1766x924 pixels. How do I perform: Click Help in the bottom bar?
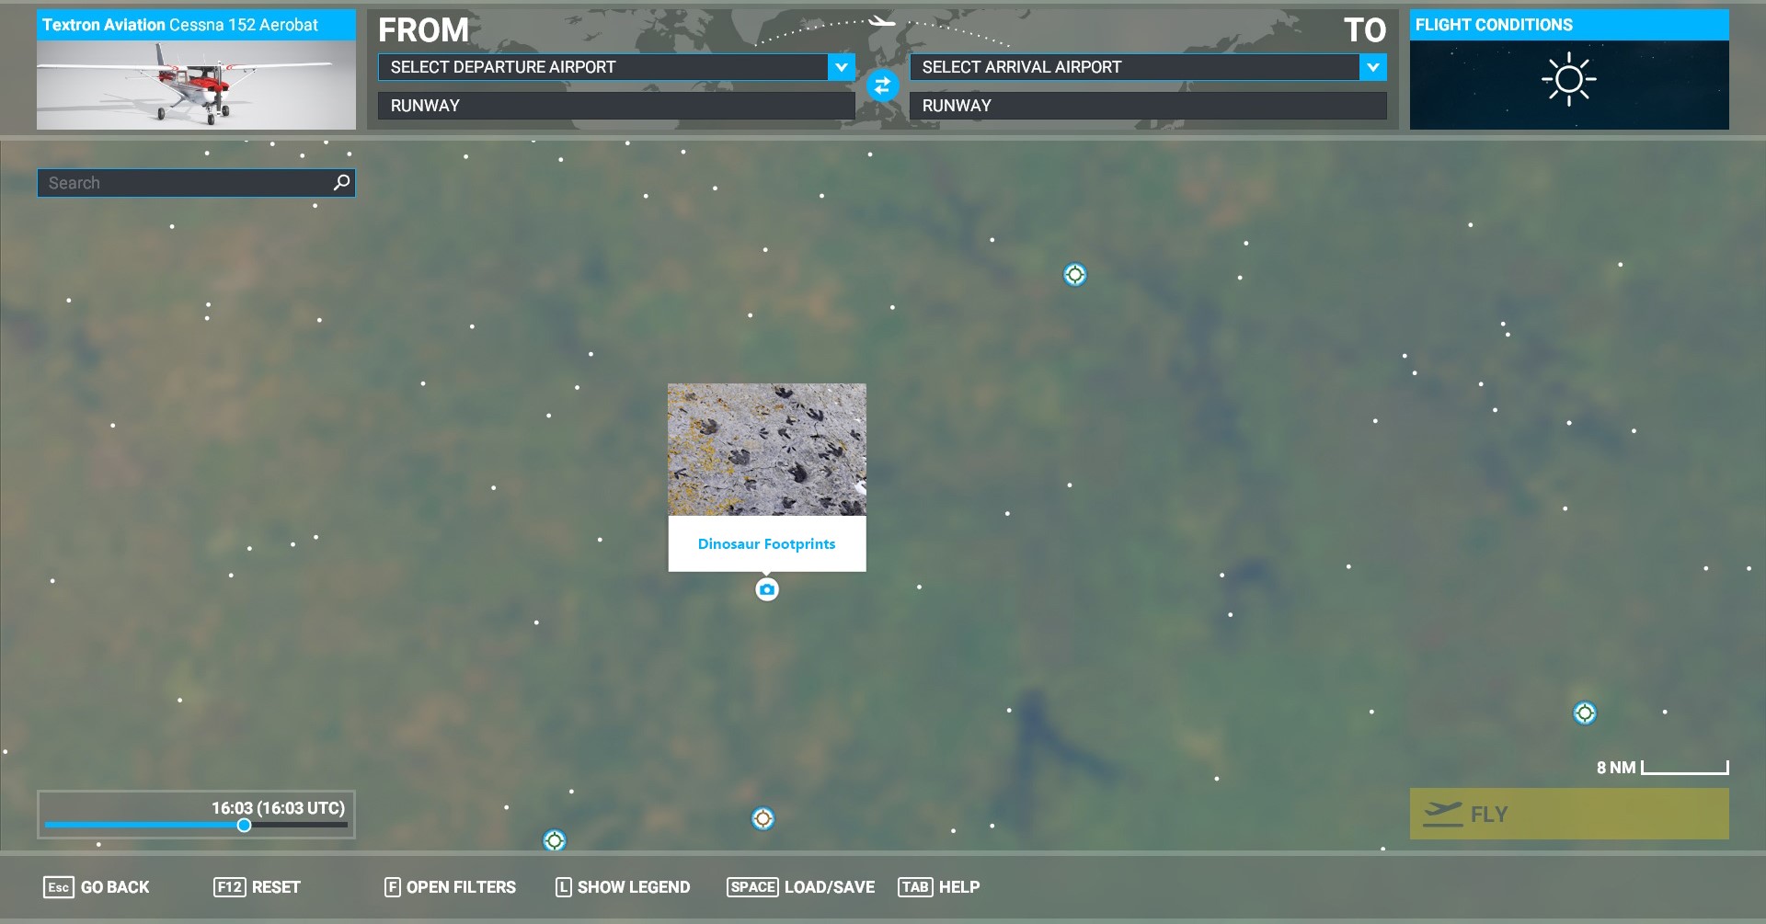[938, 887]
